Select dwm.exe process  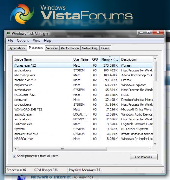point(83,100)
